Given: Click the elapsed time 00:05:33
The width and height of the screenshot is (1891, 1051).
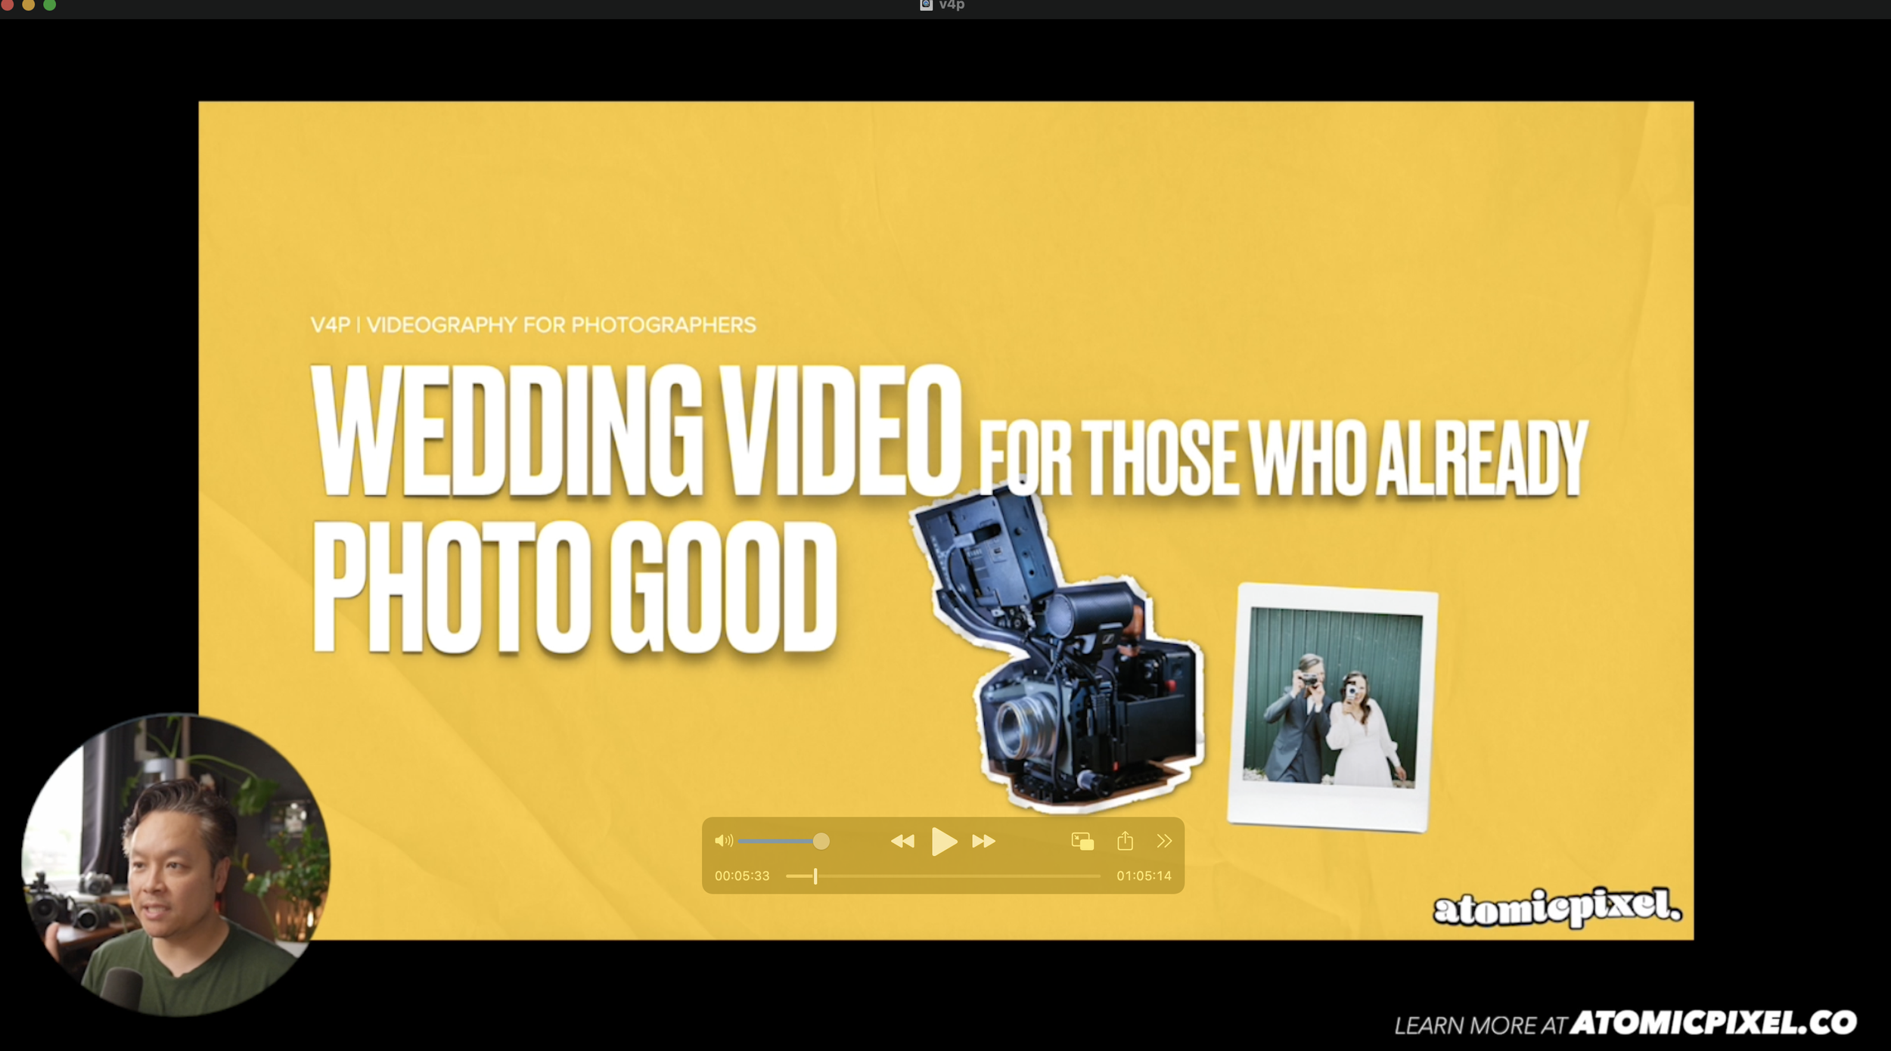Looking at the screenshot, I should click(742, 876).
